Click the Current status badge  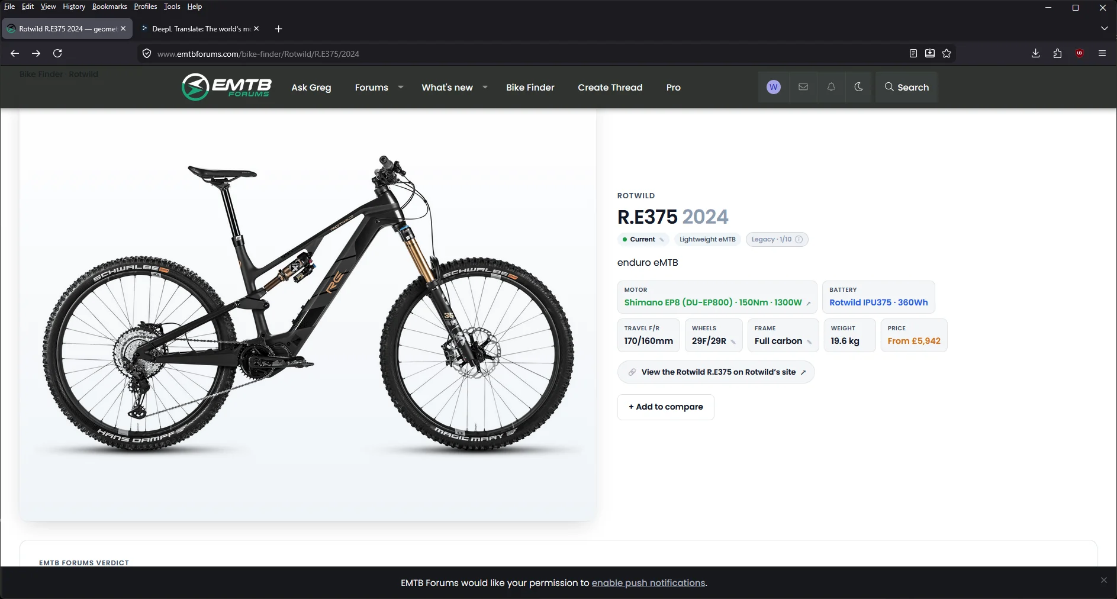point(643,239)
